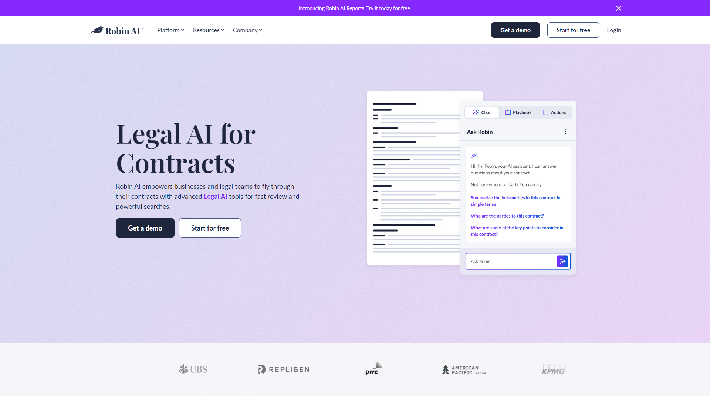Screen dimensions: 710x399
Task: Click into the Ask Robin input field
Action: 510,261
